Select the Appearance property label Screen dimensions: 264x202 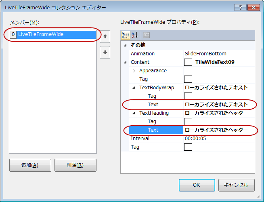(x=153, y=71)
